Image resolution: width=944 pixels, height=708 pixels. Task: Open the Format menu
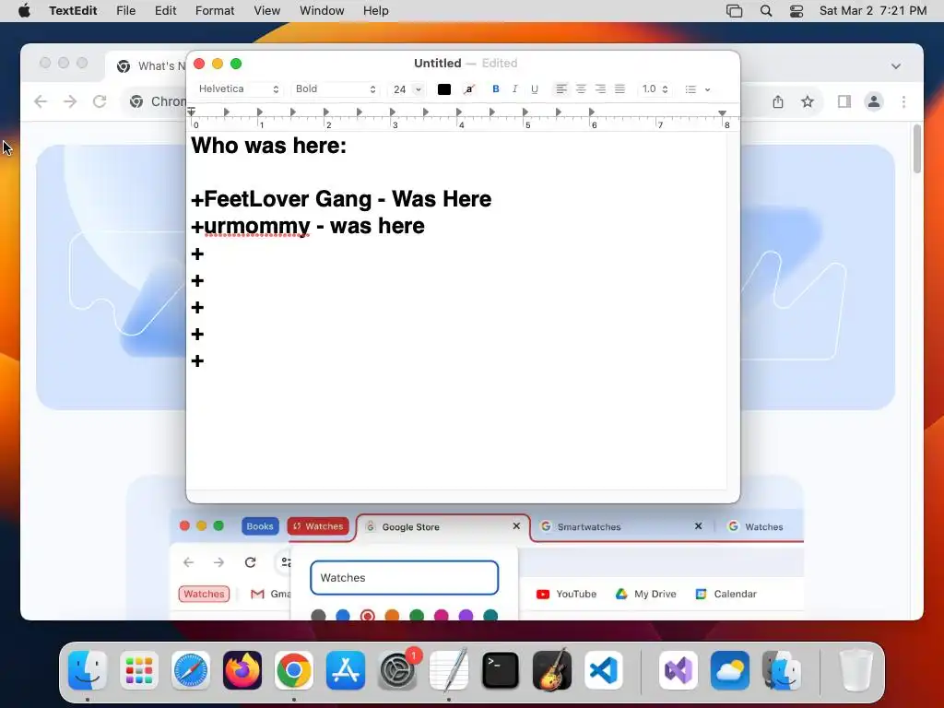tap(215, 11)
